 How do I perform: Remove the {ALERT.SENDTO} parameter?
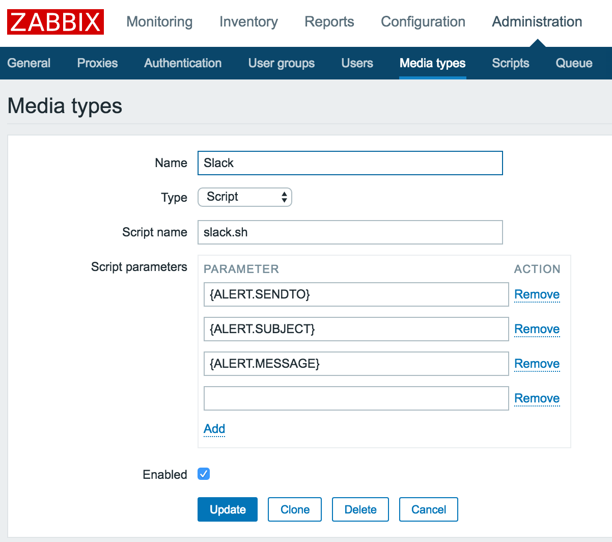tap(537, 294)
